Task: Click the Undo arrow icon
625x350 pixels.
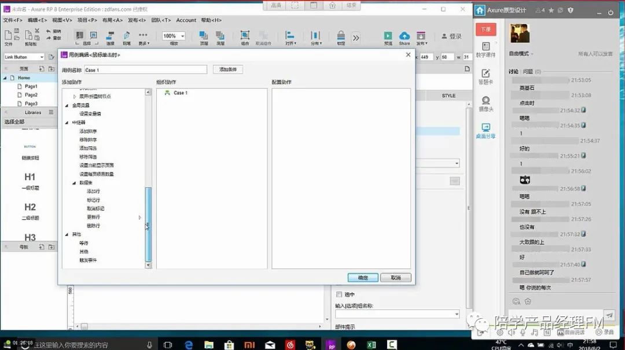Action: click(x=48, y=31)
